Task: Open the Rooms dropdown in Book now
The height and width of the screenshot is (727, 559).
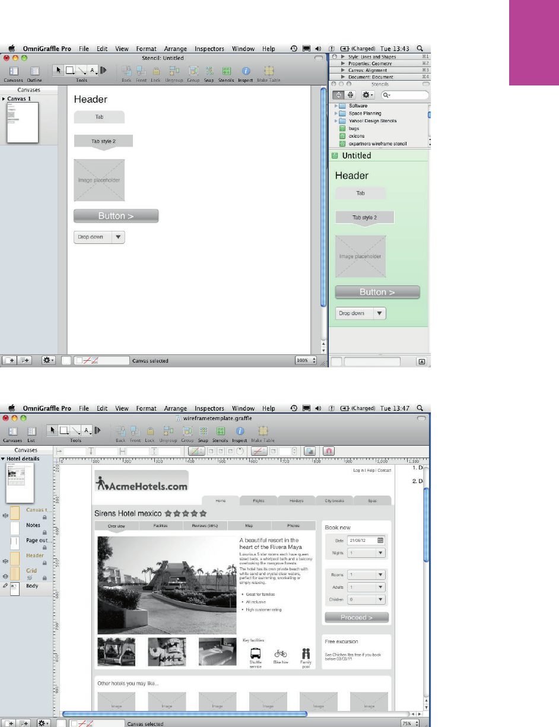Action: (366, 574)
